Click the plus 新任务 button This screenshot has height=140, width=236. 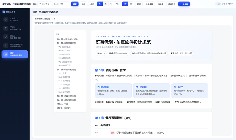pyautogui.click(x=184, y=4)
